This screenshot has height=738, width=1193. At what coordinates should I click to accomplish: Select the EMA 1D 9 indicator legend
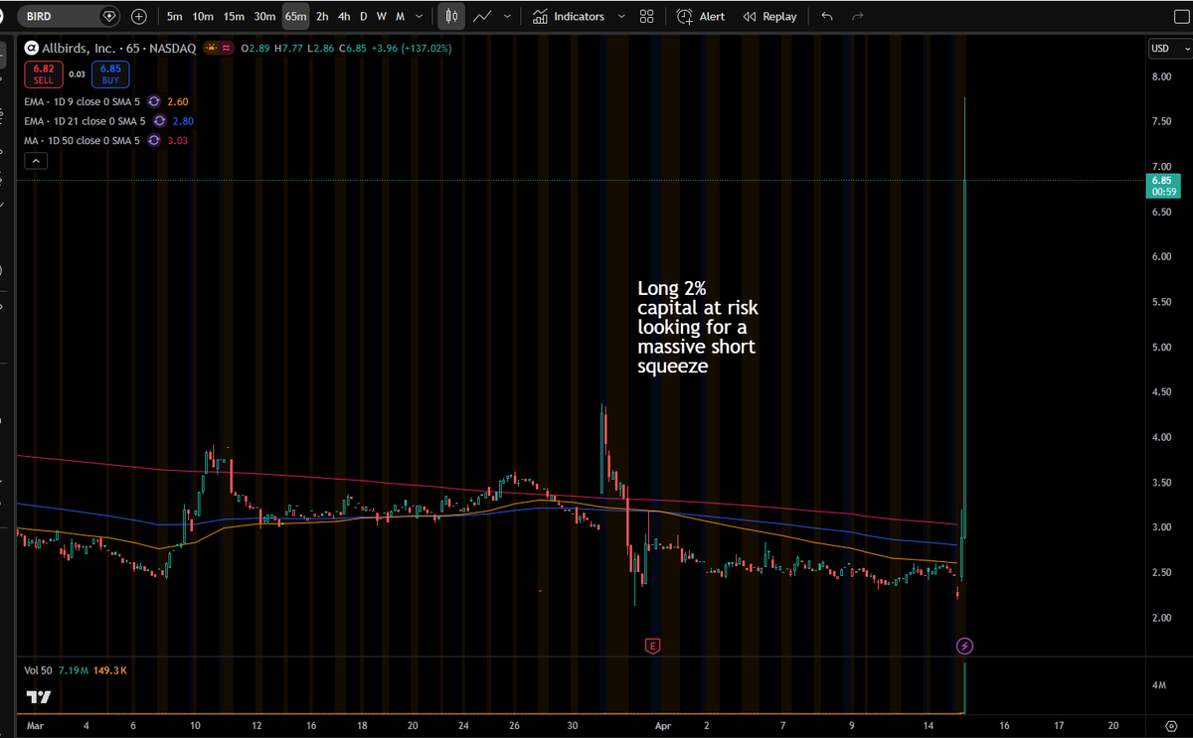point(85,101)
